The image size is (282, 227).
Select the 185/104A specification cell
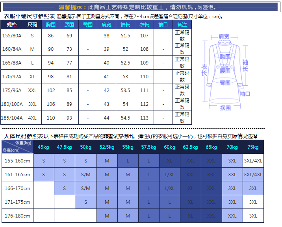(x=12, y=118)
